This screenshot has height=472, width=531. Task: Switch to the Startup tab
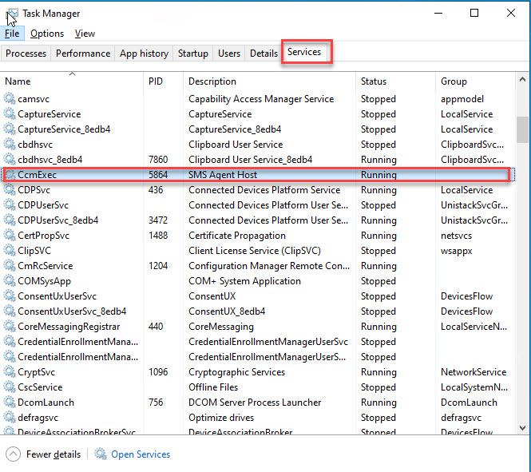pos(192,54)
